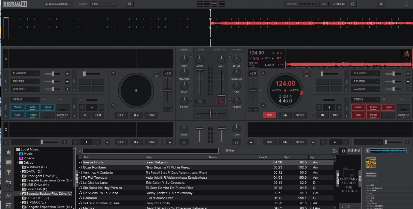This screenshot has width=413, height=209.
Task: Open the settings gear icon
Action: pos(381,4)
